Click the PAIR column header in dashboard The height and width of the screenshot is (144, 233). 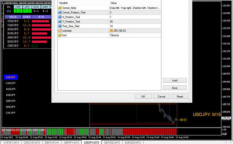13,17
